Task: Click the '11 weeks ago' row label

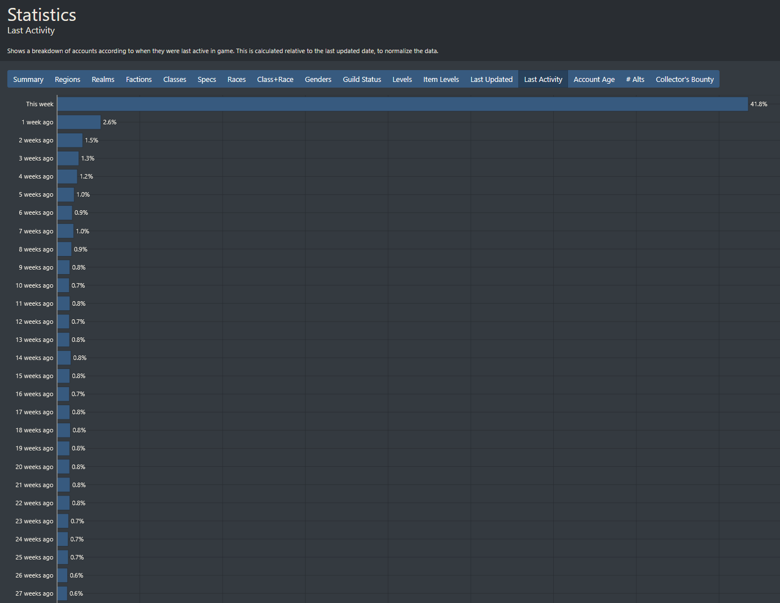Action: (34, 303)
